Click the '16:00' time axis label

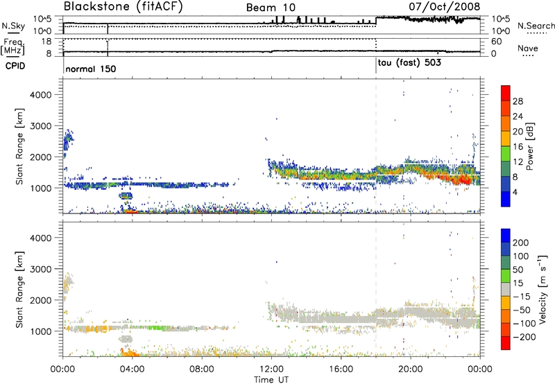point(341,369)
